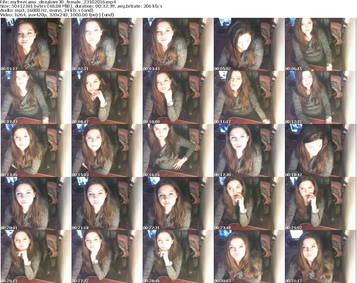Image resolution: width=357 pixels, height=283 pixels.
Task: Click the thumbnail timestamped 00:07:33
Action: (x=36, y=98)
